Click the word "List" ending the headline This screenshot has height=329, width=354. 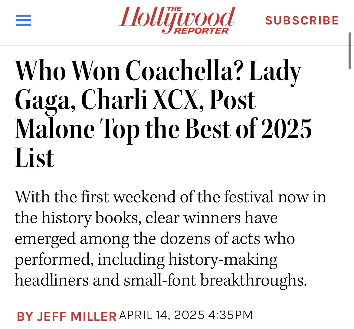click(x=34, y=158)
